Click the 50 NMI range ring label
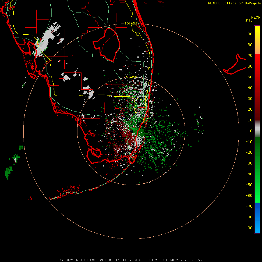Screen dimensions: 262x262 [x=131, y=77]
